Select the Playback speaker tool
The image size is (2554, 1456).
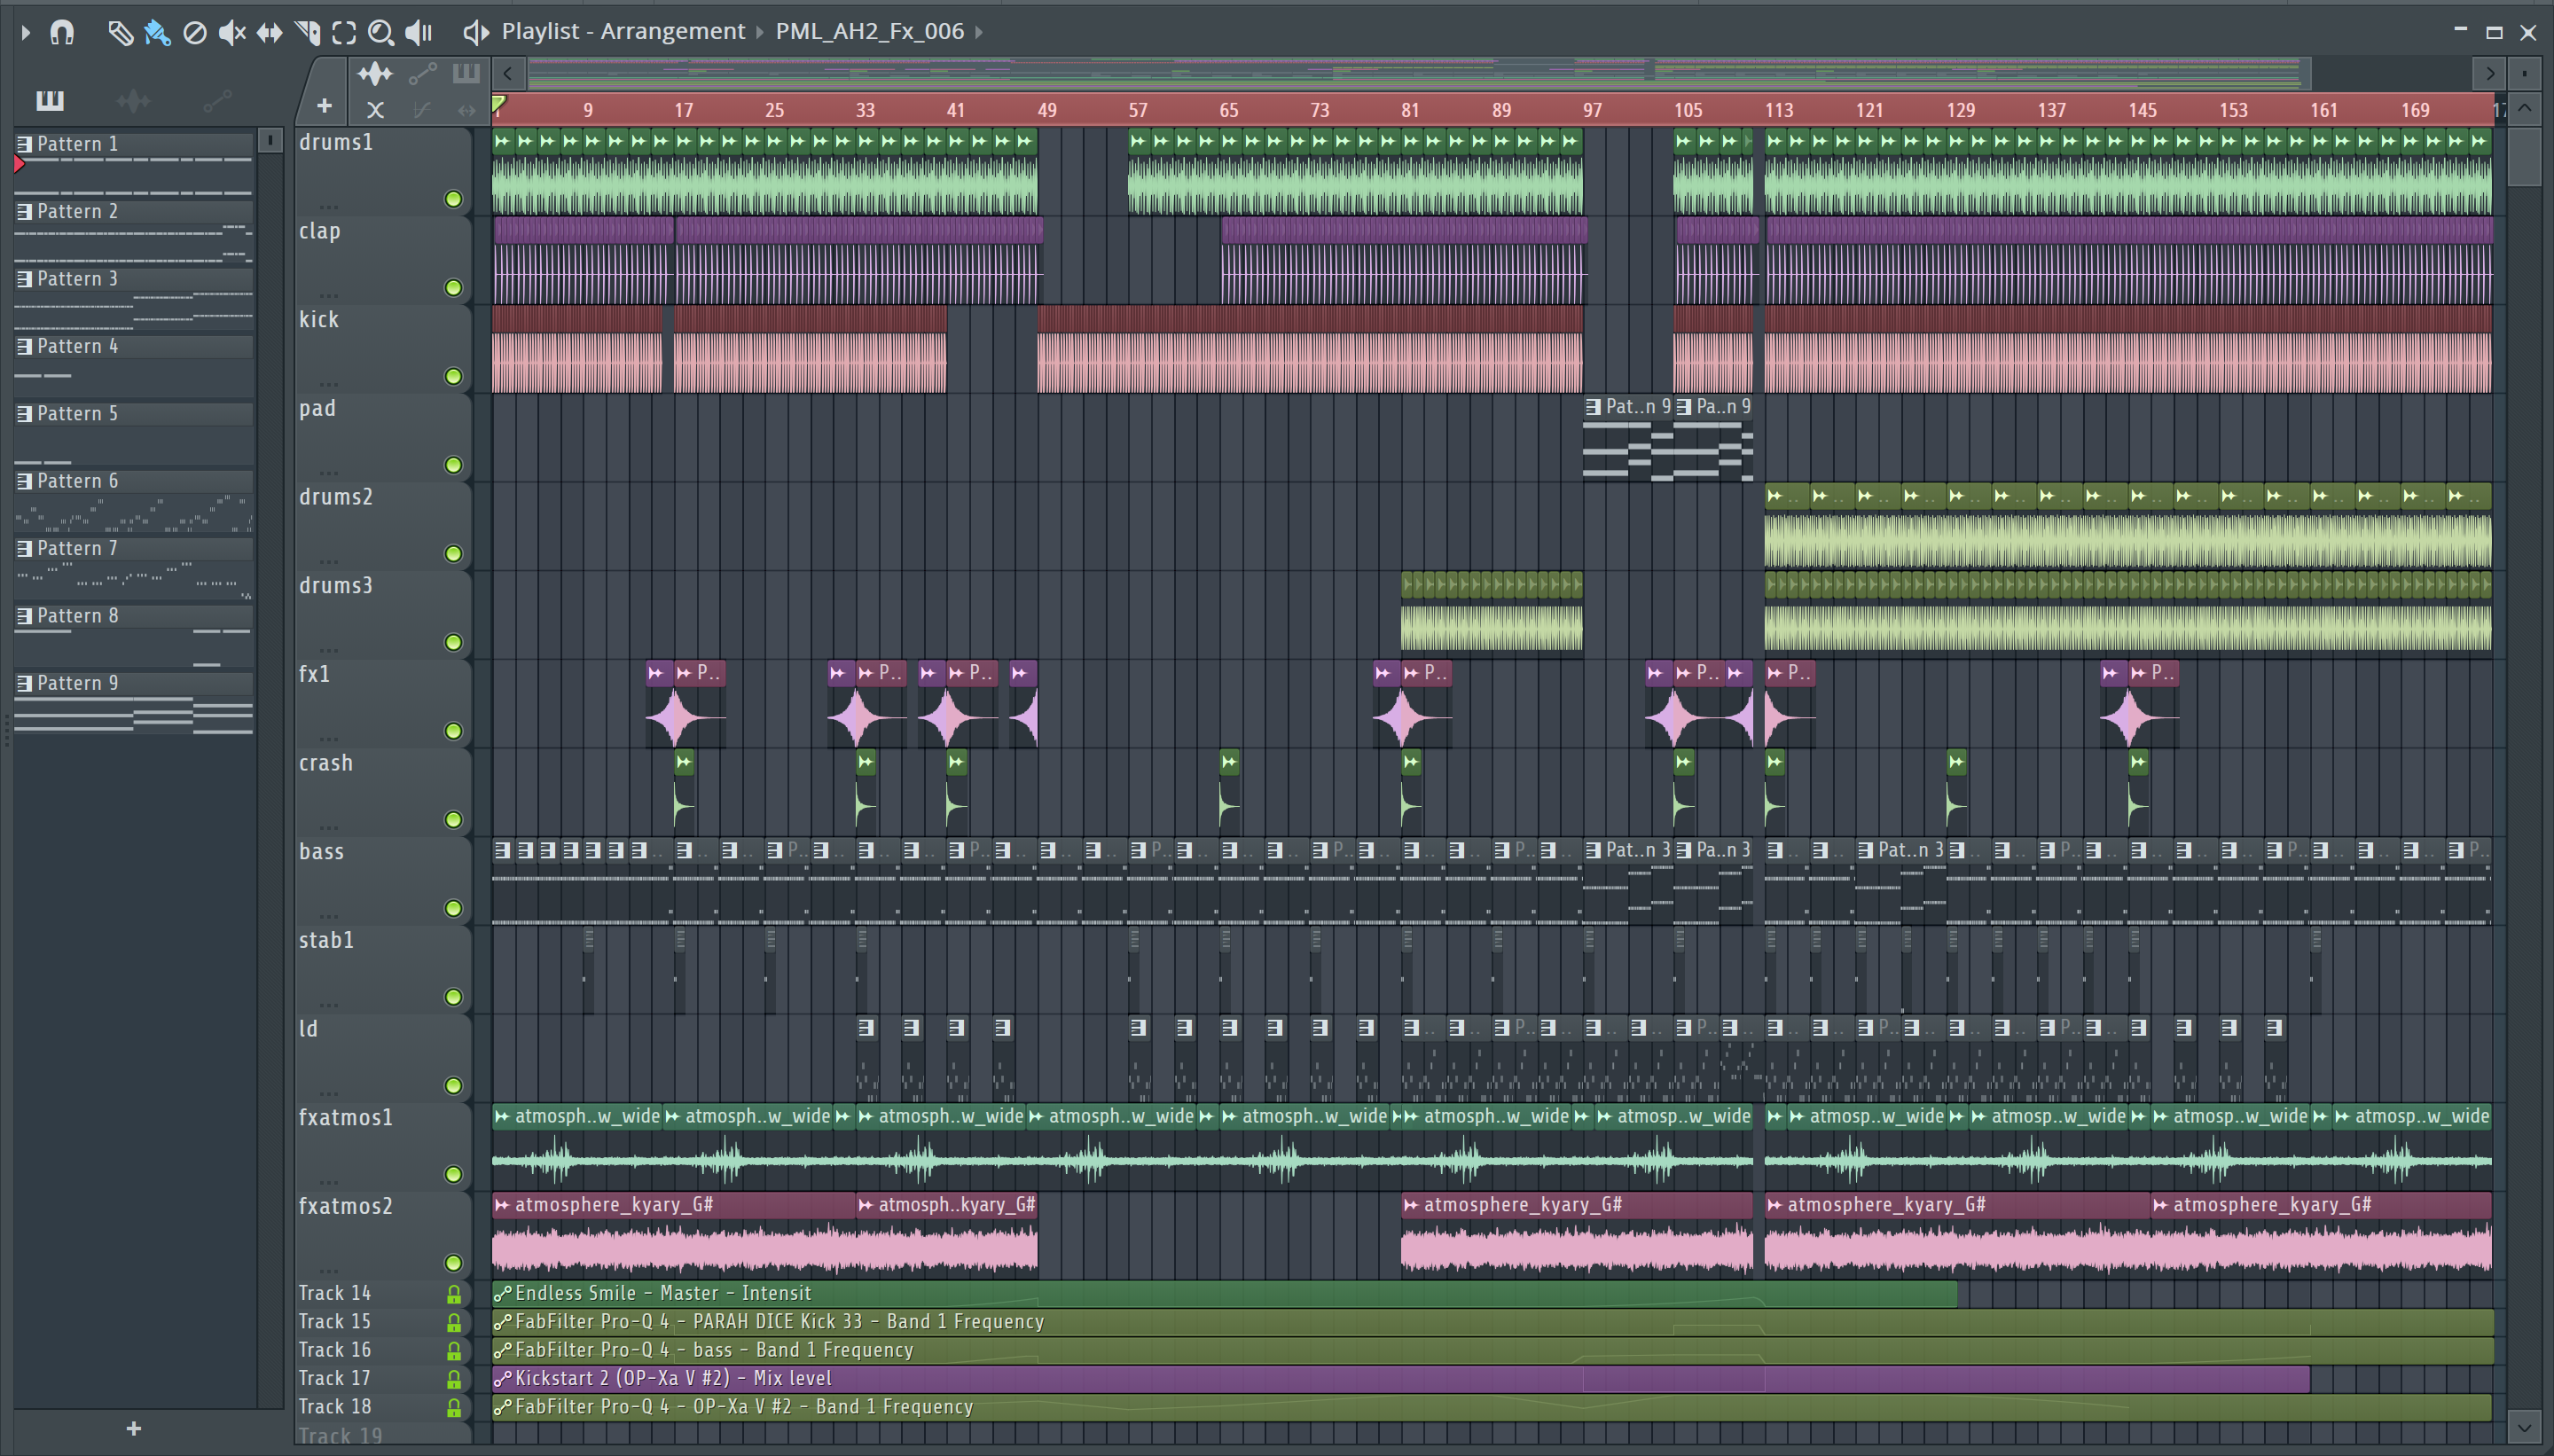click(x=418, y=33)
